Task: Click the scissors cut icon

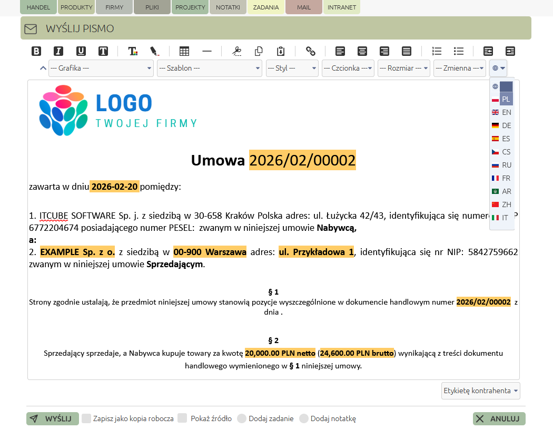Action: point(236,51)
